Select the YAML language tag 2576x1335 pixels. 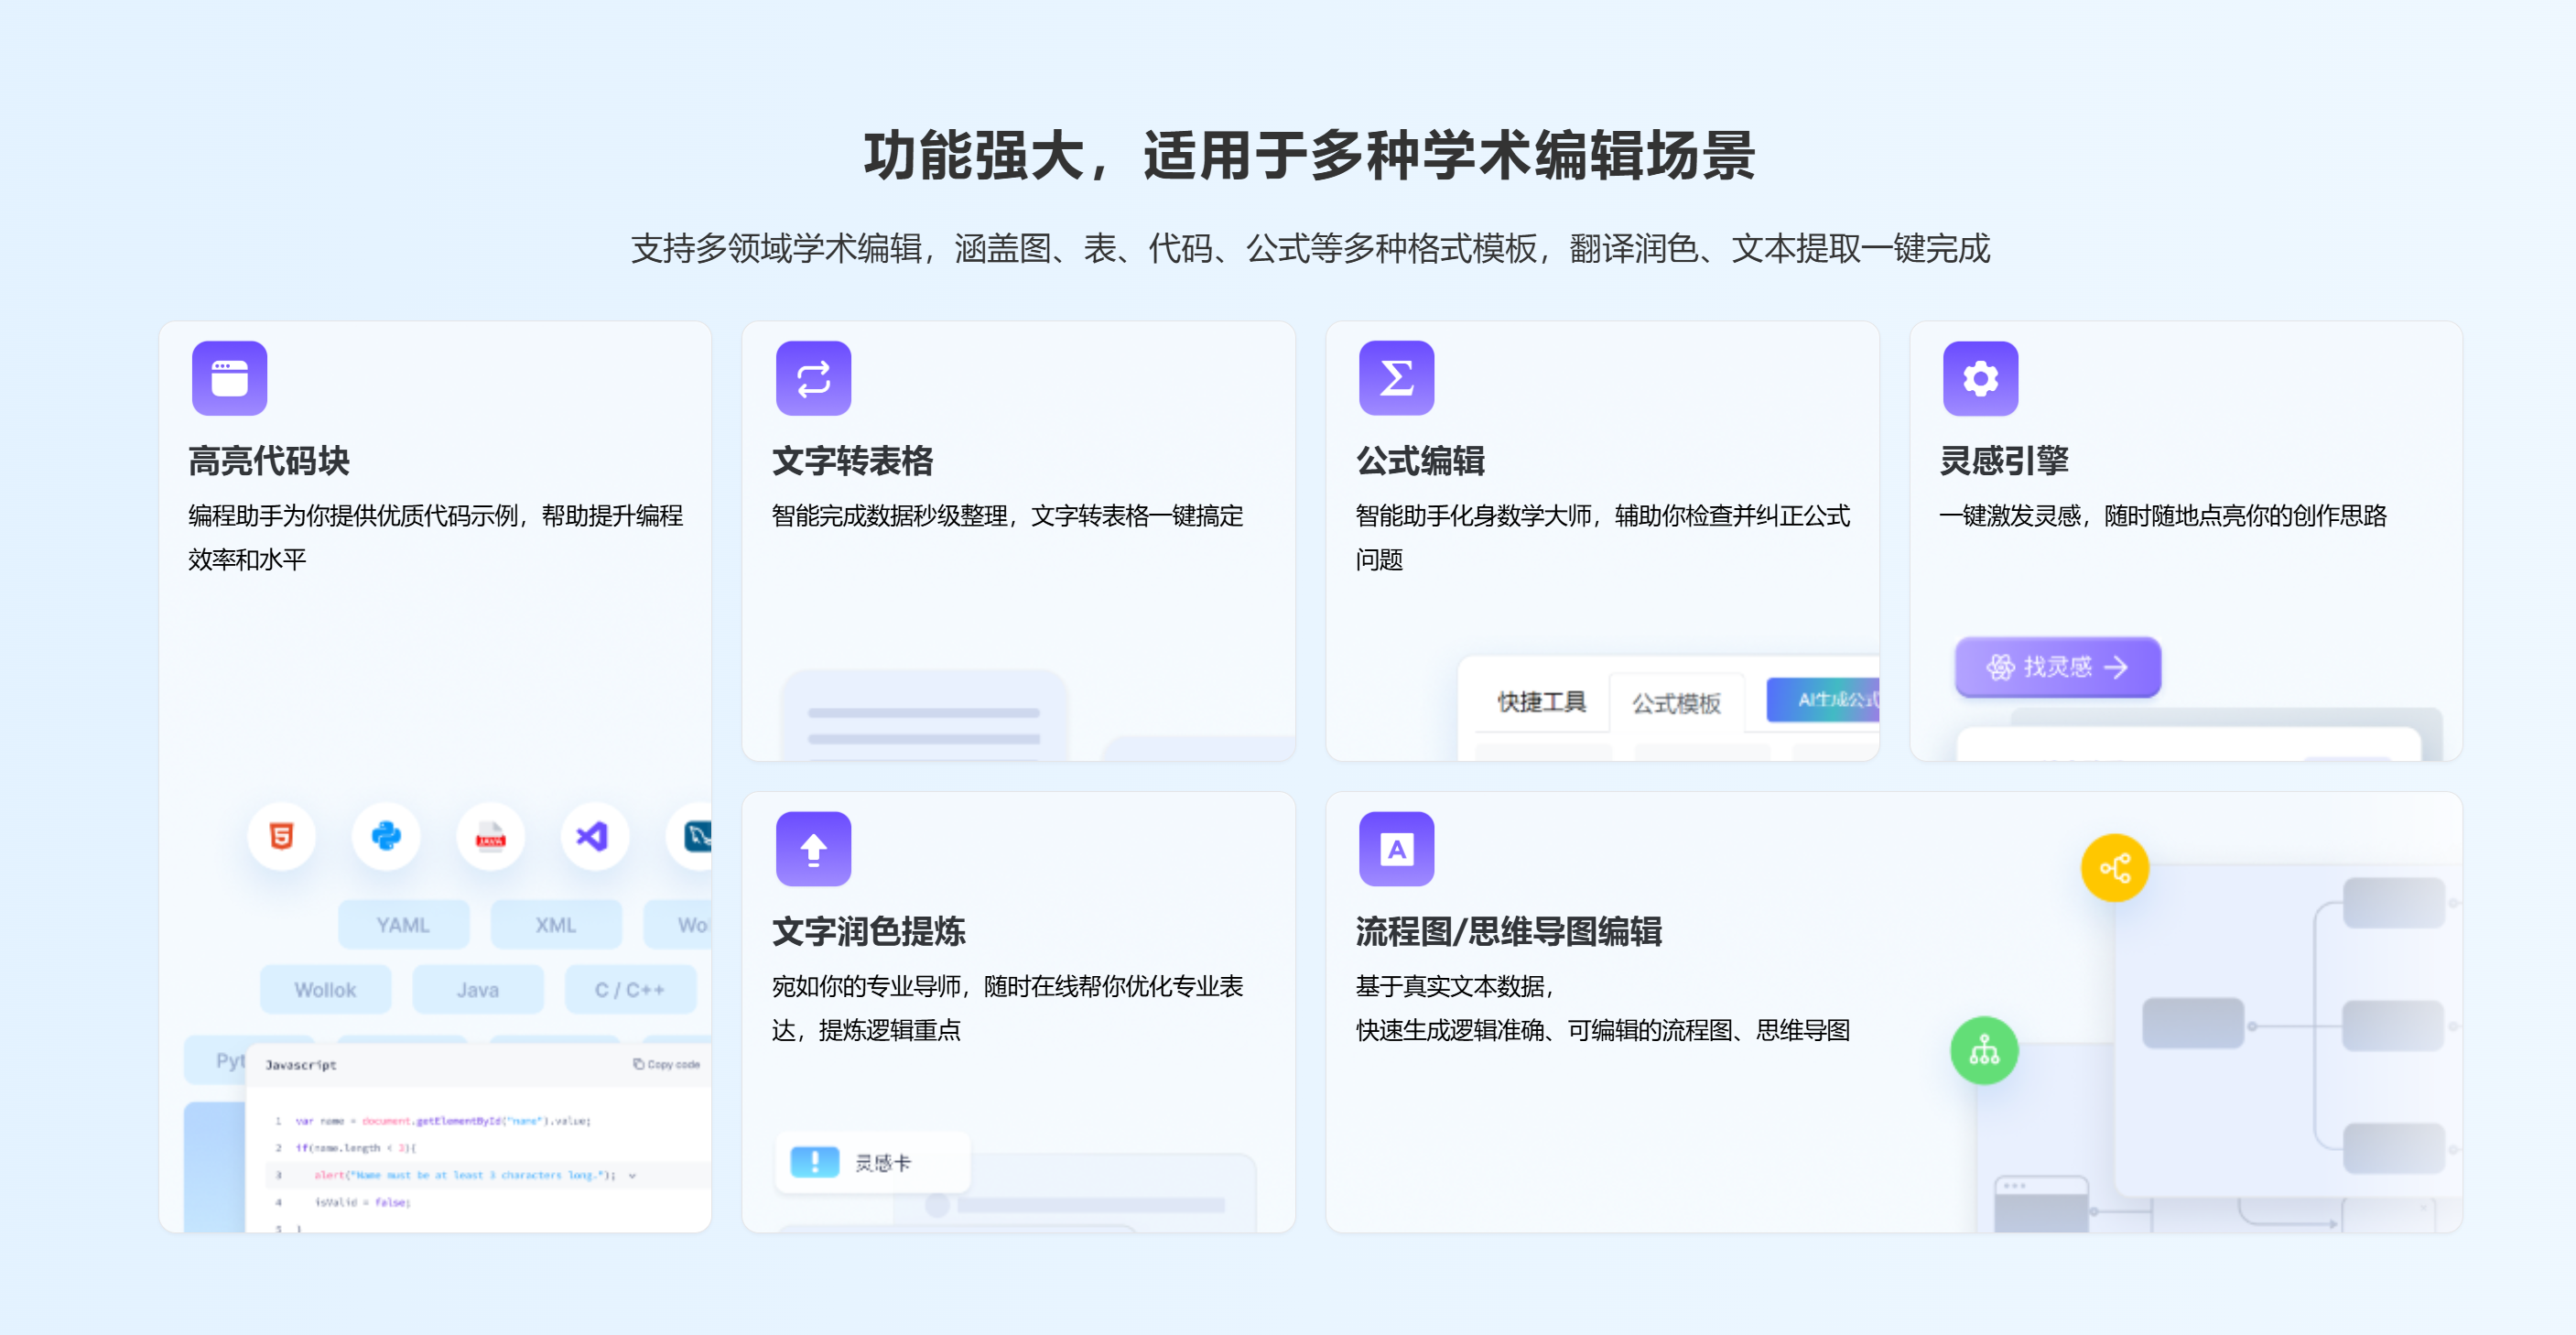pos(403,925)
